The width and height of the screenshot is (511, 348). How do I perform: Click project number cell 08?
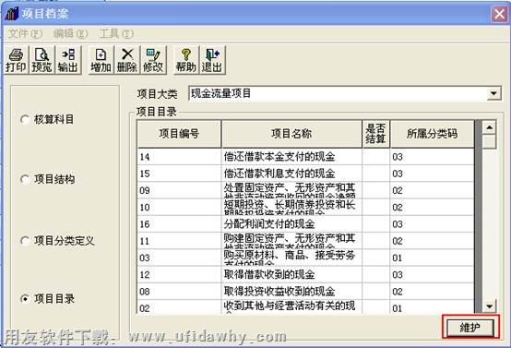tap(179, 292)
